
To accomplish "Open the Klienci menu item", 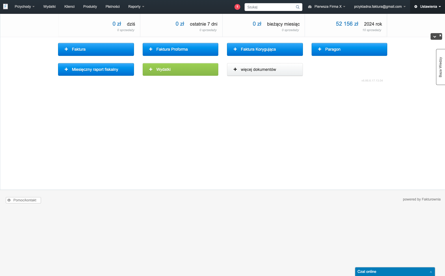I will 69,7.
